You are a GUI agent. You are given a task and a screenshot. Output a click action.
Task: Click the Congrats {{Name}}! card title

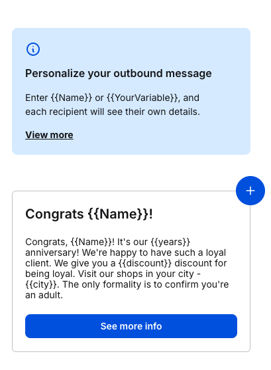pos(89,215)
